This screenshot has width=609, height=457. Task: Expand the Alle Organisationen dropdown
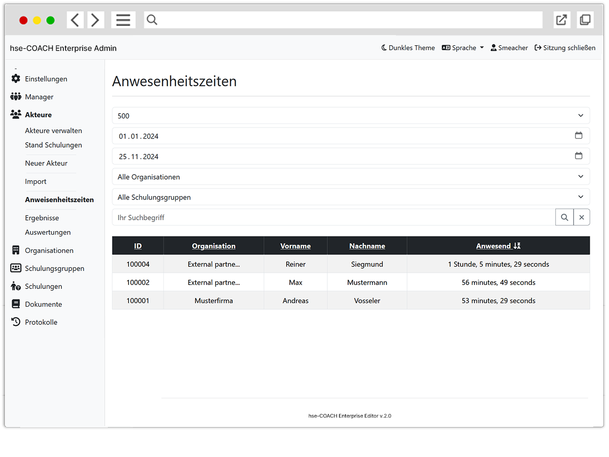tap(351, 177)
